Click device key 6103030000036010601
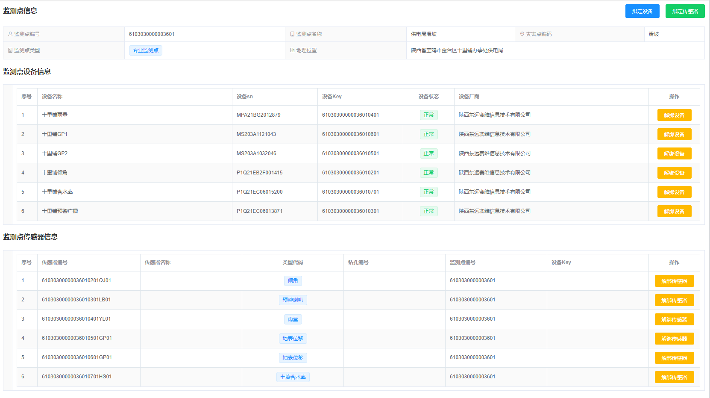The width and height of the screenshot is (710, 398). pos(350,134)
